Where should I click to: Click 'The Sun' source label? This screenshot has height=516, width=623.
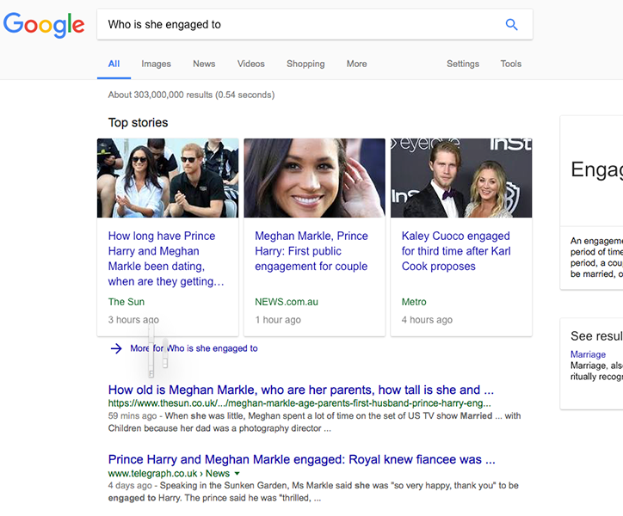pyautogui.click(x=126, y=302)
